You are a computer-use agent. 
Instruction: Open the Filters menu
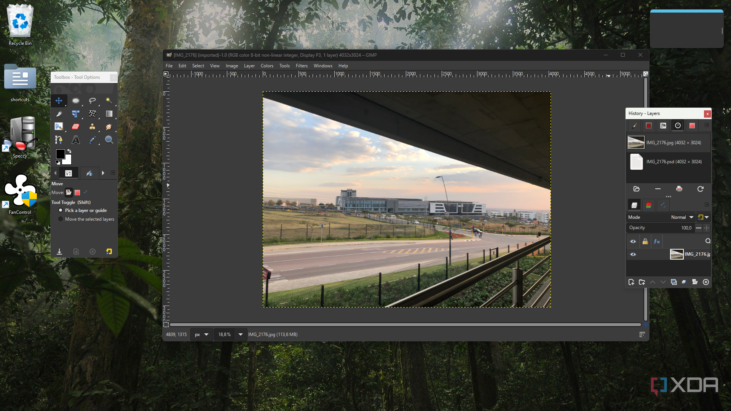click(301, 66)
